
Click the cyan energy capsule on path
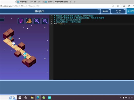point(25,54)
